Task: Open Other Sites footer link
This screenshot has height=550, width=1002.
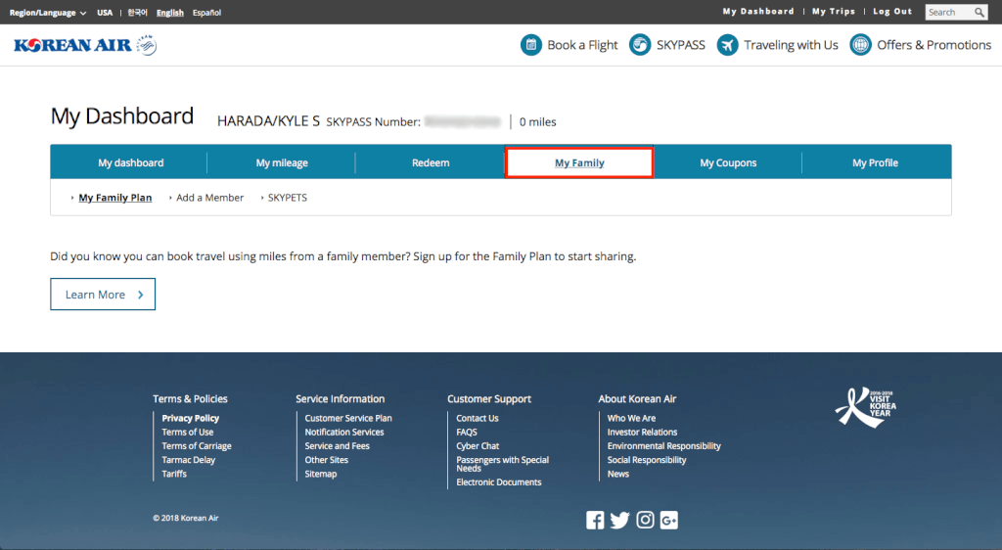Action: point(327,459)
